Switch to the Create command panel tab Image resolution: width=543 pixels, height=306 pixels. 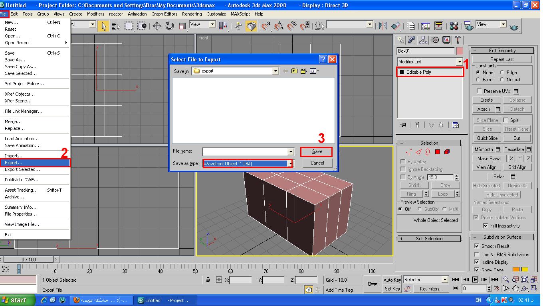(400, 40)
